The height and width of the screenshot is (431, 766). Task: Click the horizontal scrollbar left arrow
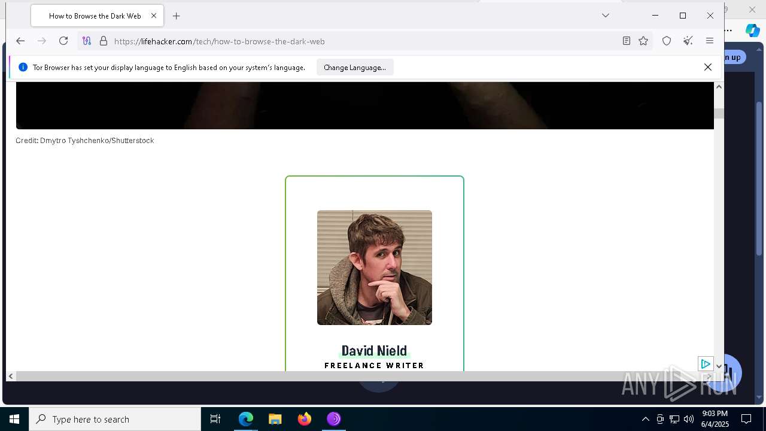tap(11, 376)
